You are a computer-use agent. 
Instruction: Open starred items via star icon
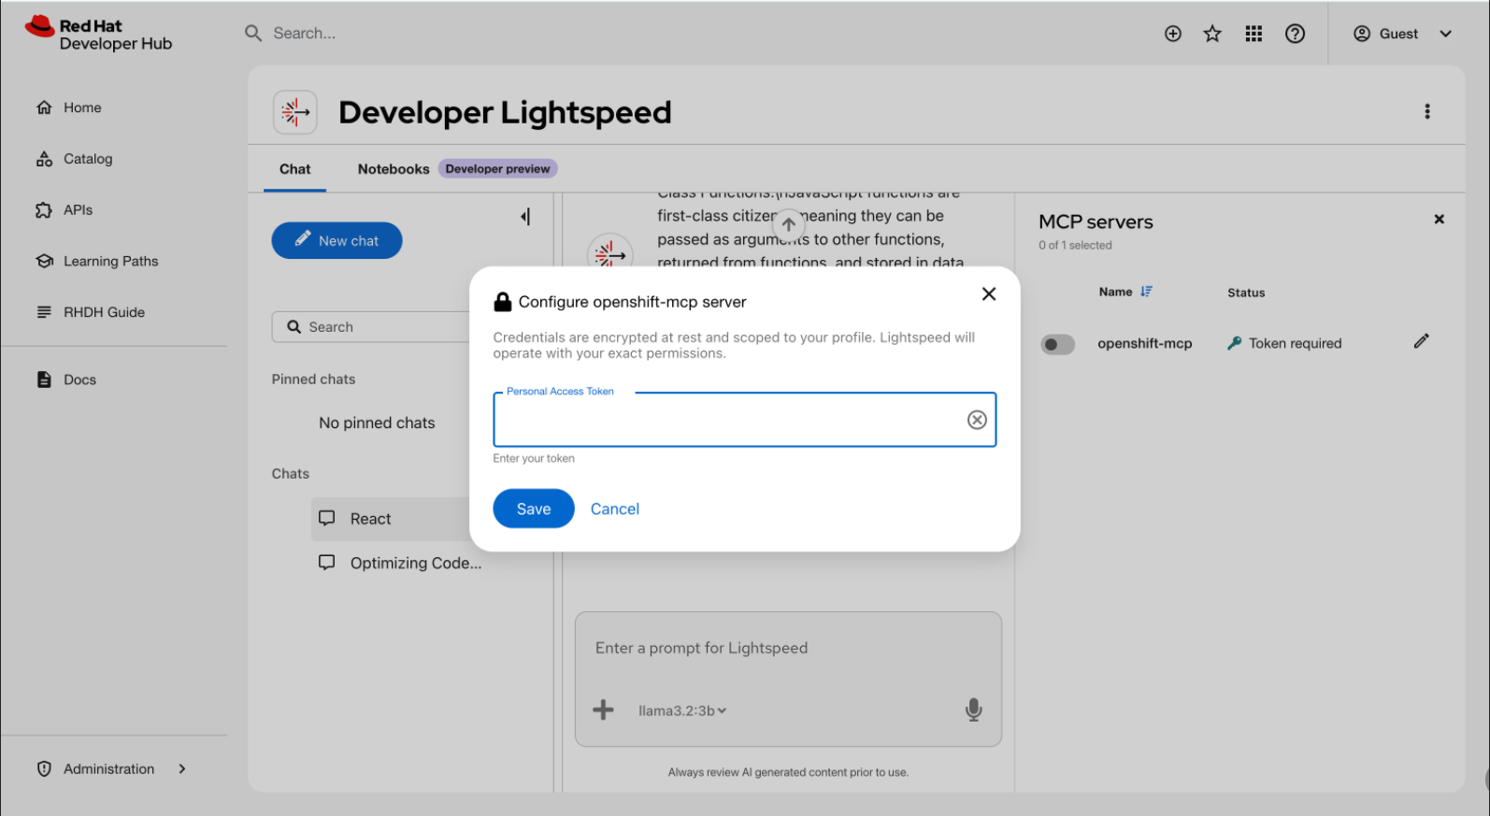point(1212,34)
